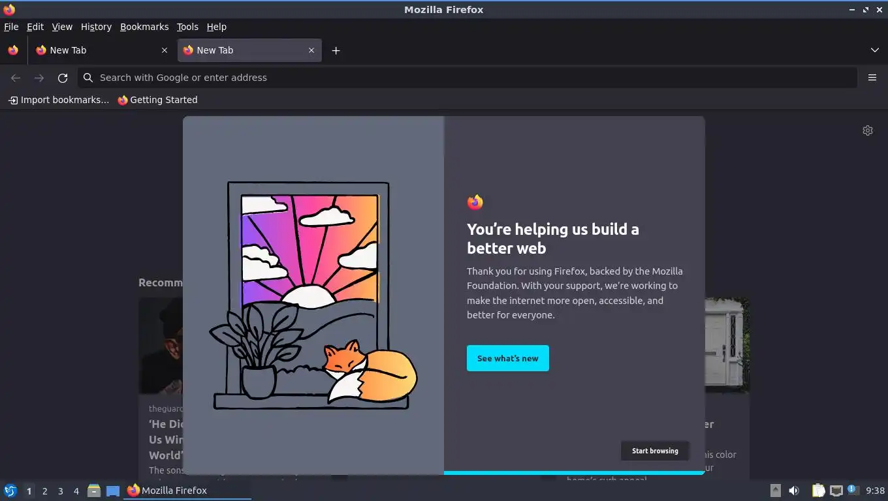Click See what's new button
The image size is (888, 501).
(x=508, y=358)
